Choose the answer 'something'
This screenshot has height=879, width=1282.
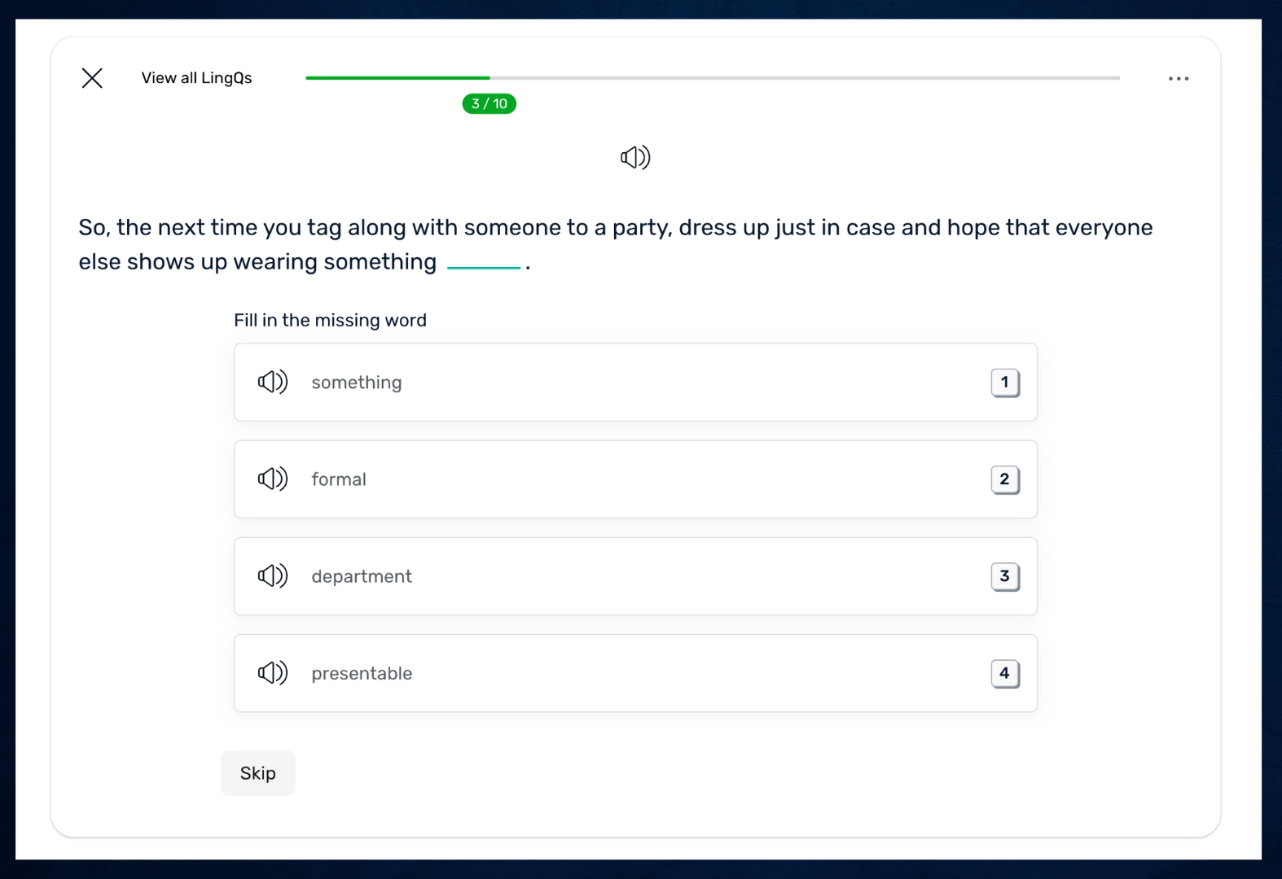[635, 382]
